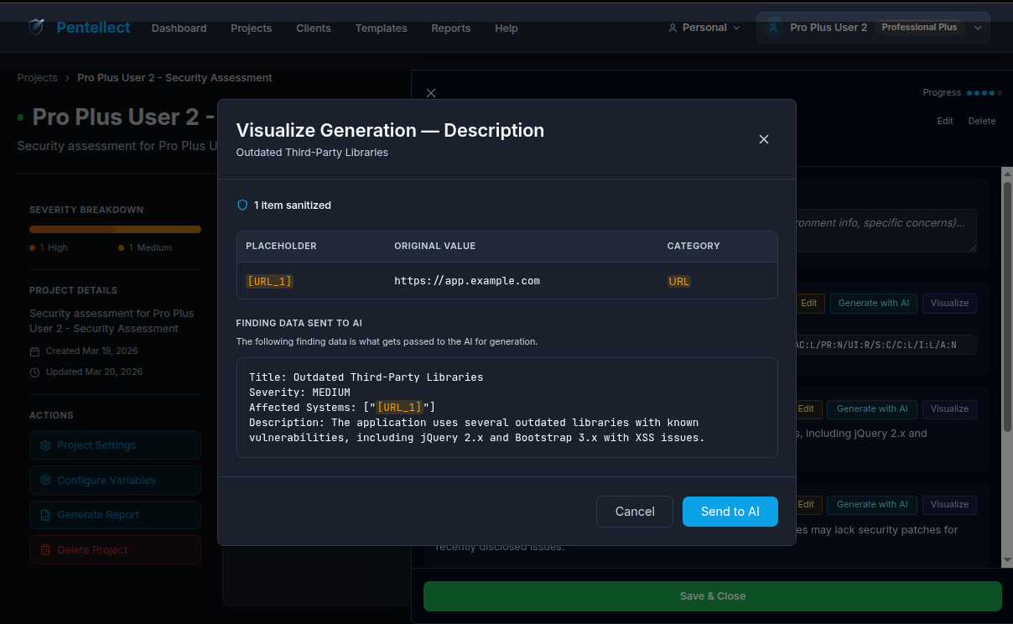
Task: Click the CATEGORY column header
Action: coord(694,246)
